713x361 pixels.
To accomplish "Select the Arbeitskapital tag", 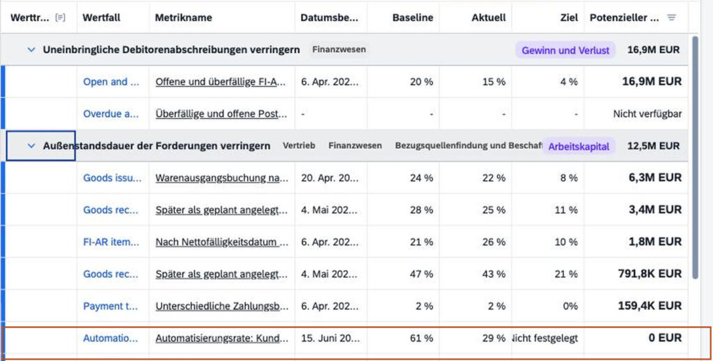I will click(x=579, y=146).
